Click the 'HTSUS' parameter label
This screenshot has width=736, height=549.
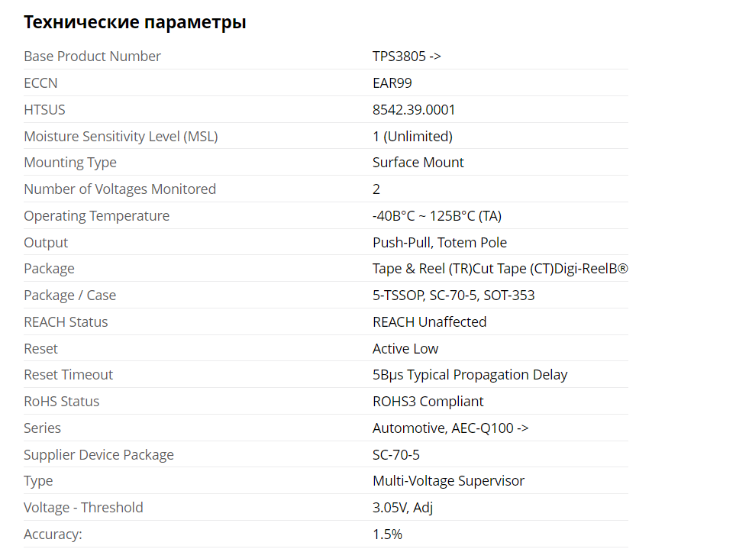44,110
